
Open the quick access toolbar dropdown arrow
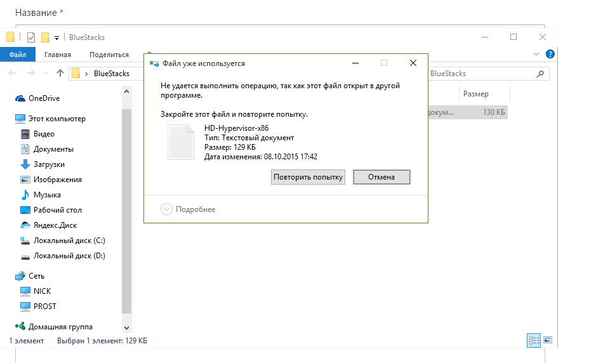56,37
